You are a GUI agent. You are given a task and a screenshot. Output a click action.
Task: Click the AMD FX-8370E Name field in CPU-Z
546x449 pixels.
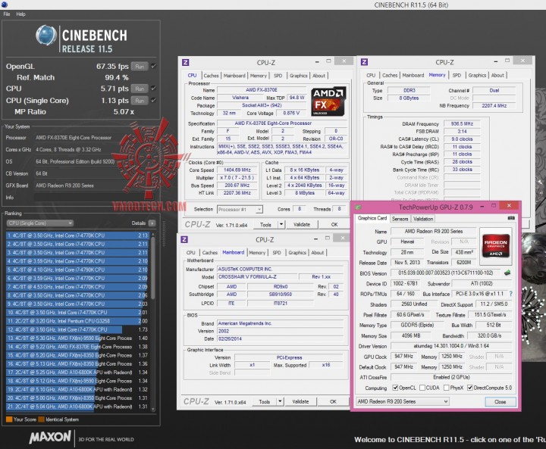tap(262, 90)
